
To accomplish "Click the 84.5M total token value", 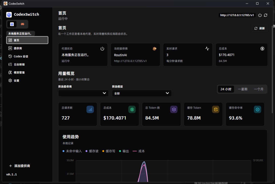I will click(x=152, y=118).
